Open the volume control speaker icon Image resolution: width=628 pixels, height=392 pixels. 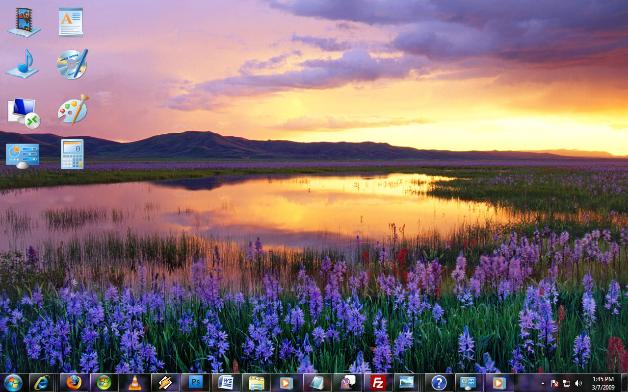coord(578,383)
